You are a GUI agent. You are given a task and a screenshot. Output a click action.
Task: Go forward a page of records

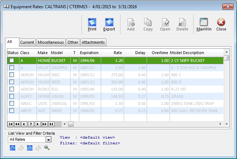(44, 124)
